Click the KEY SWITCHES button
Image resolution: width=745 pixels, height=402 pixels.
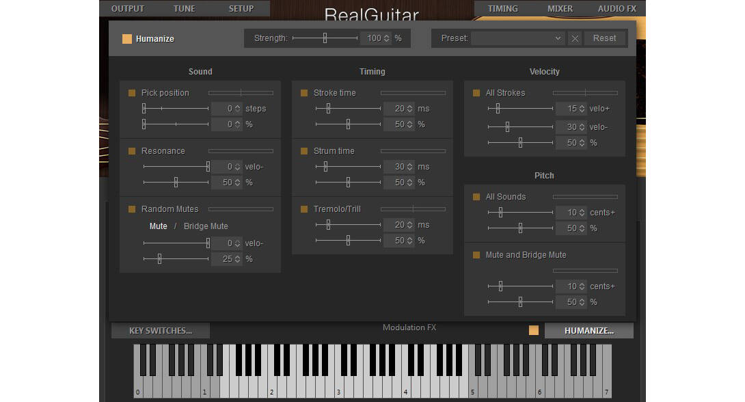click(161, 331)
